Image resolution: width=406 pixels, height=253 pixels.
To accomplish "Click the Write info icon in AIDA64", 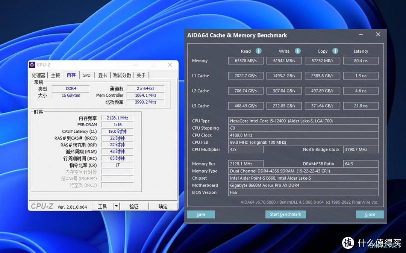I will click(x=297, y=51).
